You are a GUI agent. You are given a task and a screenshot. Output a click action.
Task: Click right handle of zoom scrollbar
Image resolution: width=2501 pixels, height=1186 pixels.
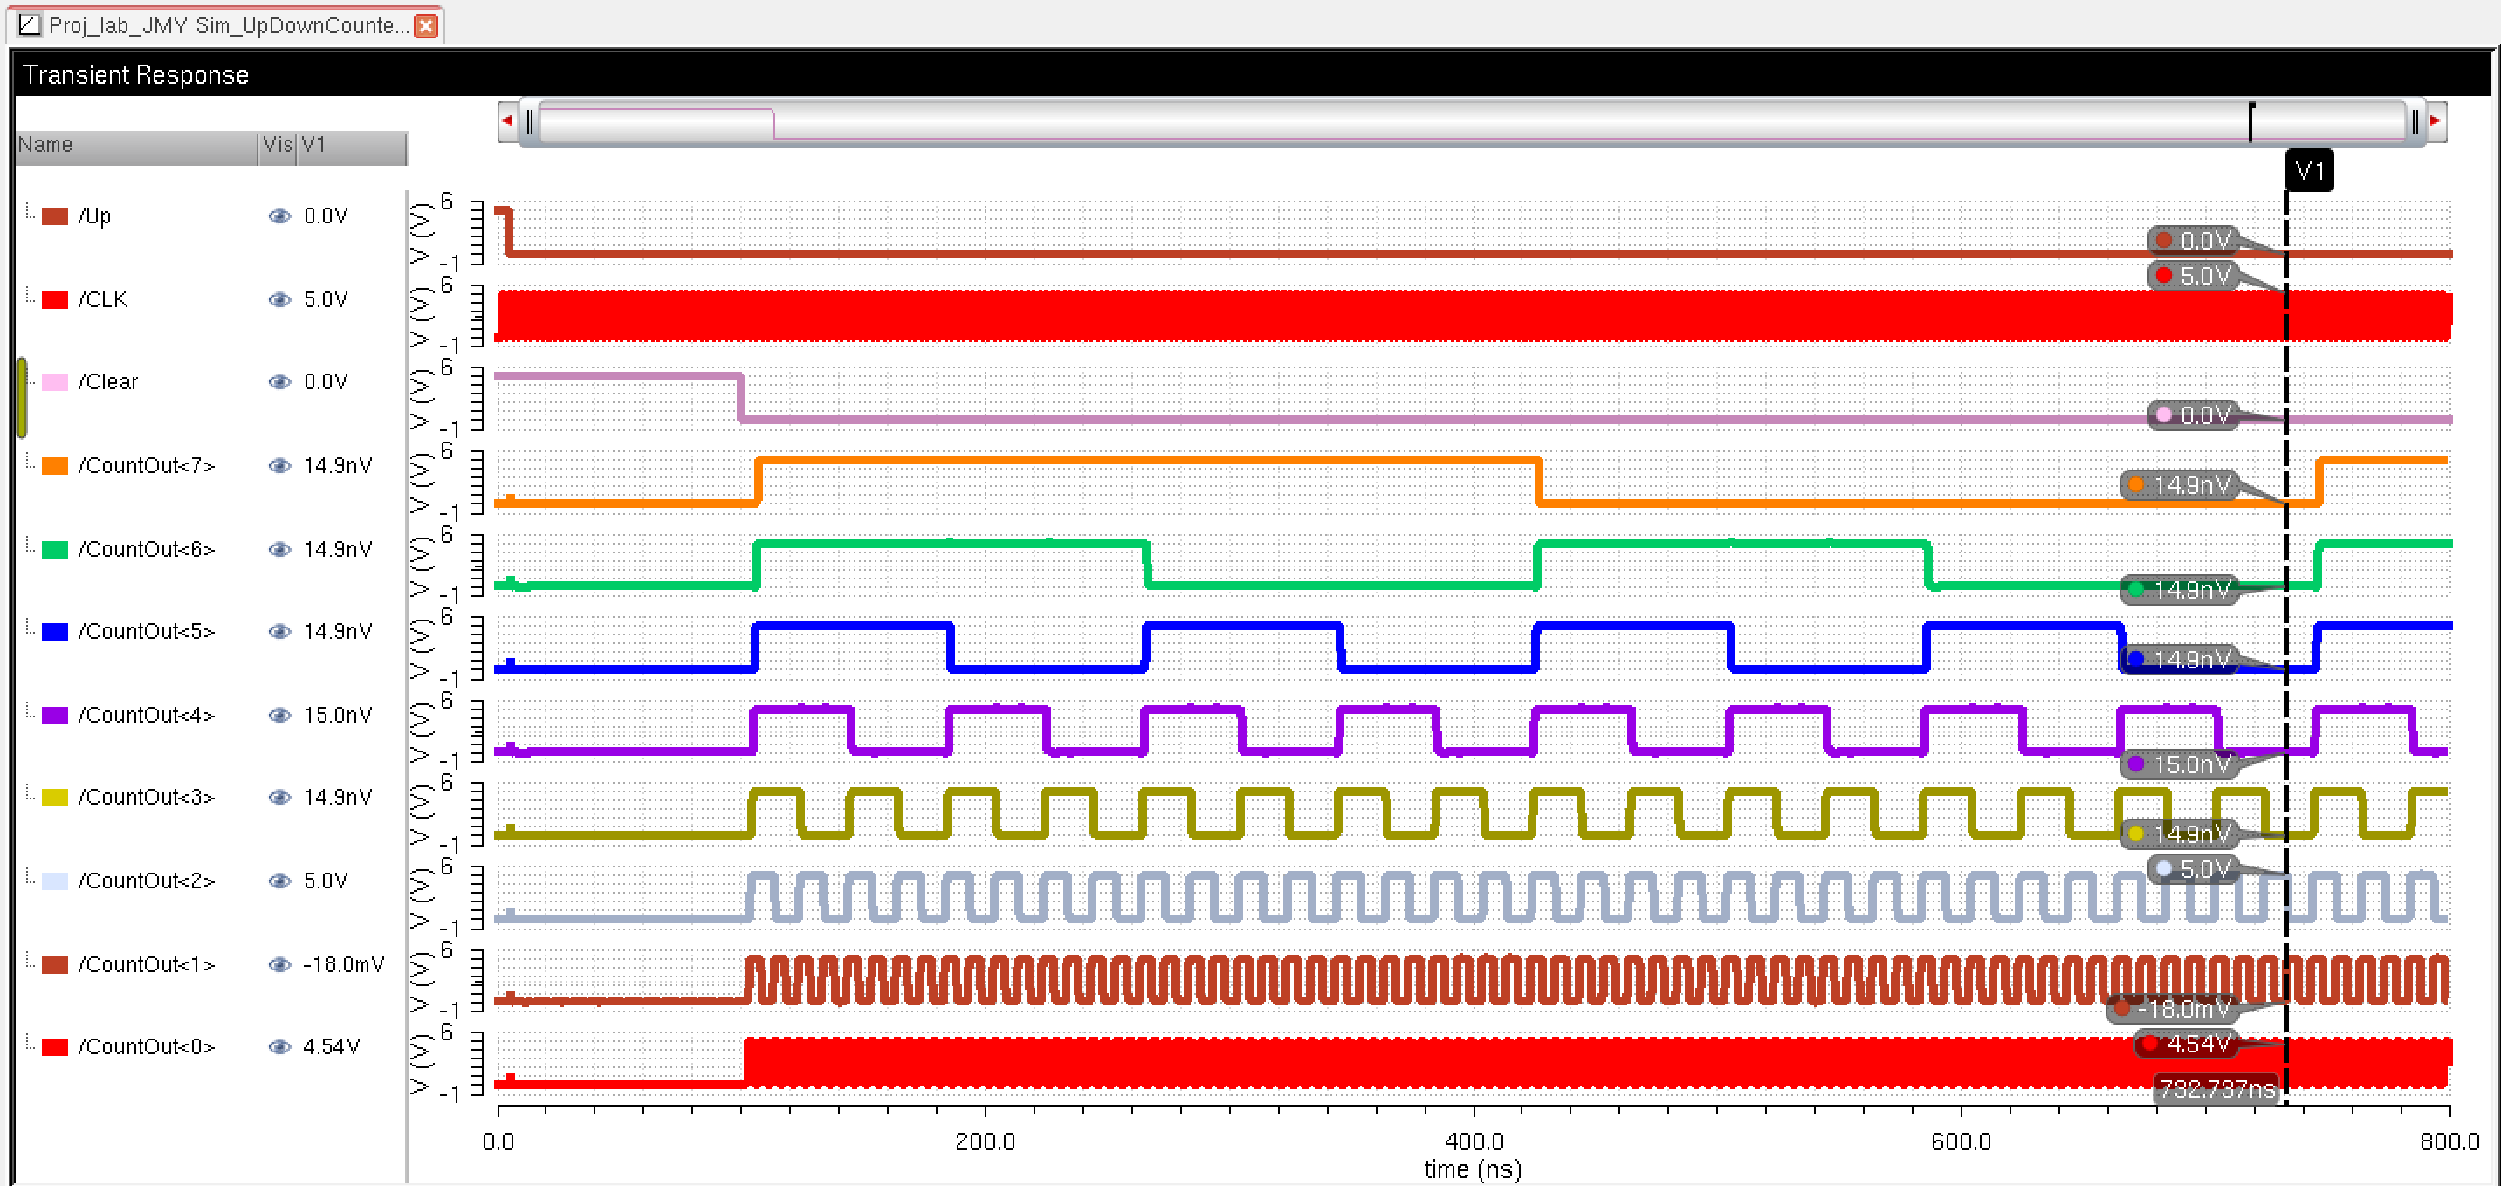2414,122
